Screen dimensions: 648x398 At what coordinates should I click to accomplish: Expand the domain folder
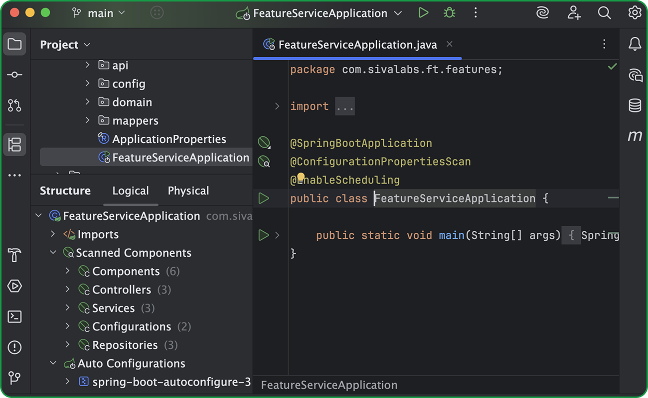88,101
